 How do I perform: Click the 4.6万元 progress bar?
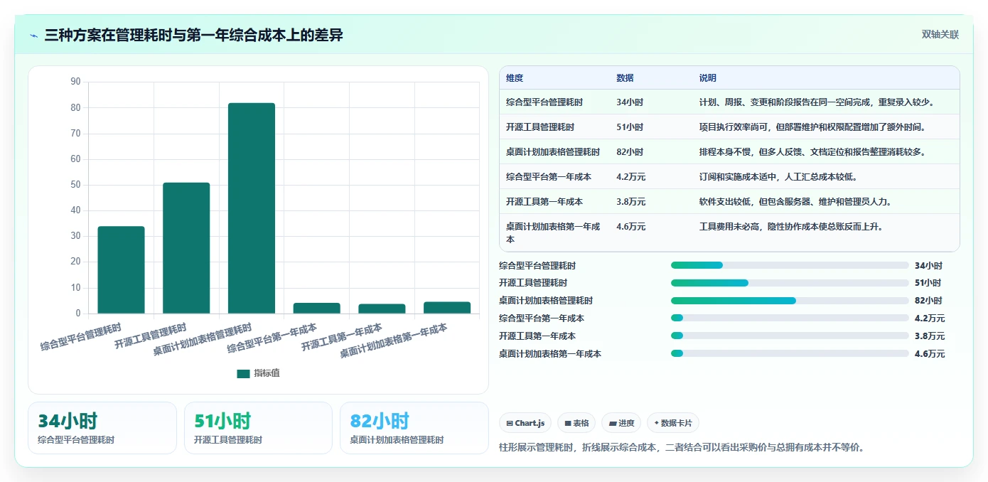click(x=790, y=353)
